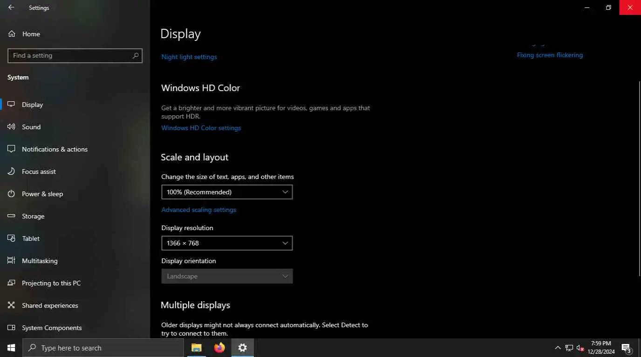Click the taskbar Type here to search box
641x357 pixels.
tap(103, 348)
